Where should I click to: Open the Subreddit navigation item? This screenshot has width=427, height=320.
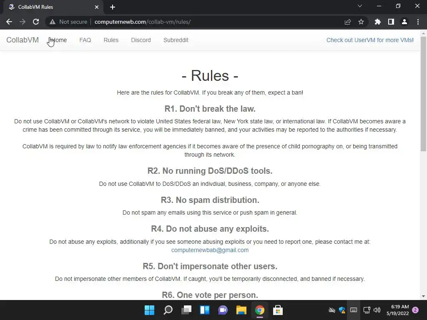pyautogui.click(x=176, y=40)
